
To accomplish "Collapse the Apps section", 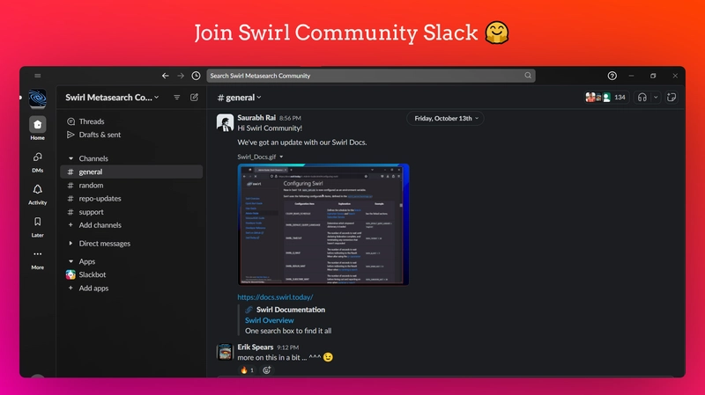I will 70,261.
